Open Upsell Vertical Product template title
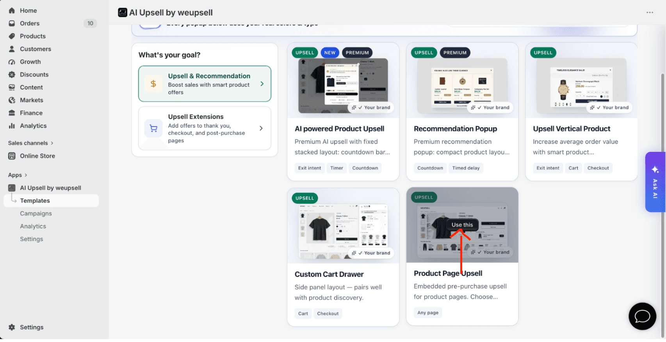Image resolution: width=666 pixels, height=342 pixels. [x=572, y=129]
